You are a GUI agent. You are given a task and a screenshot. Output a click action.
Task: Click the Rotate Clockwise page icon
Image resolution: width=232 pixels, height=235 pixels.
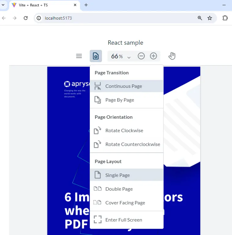pyautogui.click(x=98, y=130)
